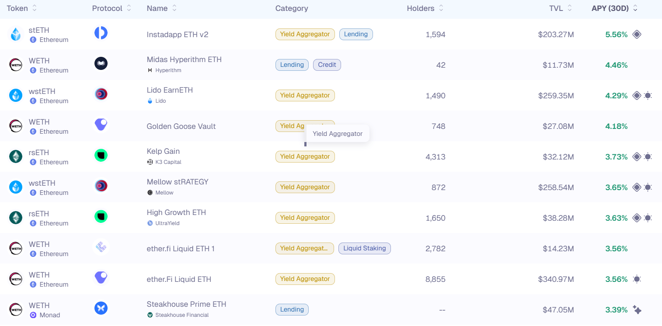Click Lending tag on Steakhouse Prime ETH row

pos(292,309)
